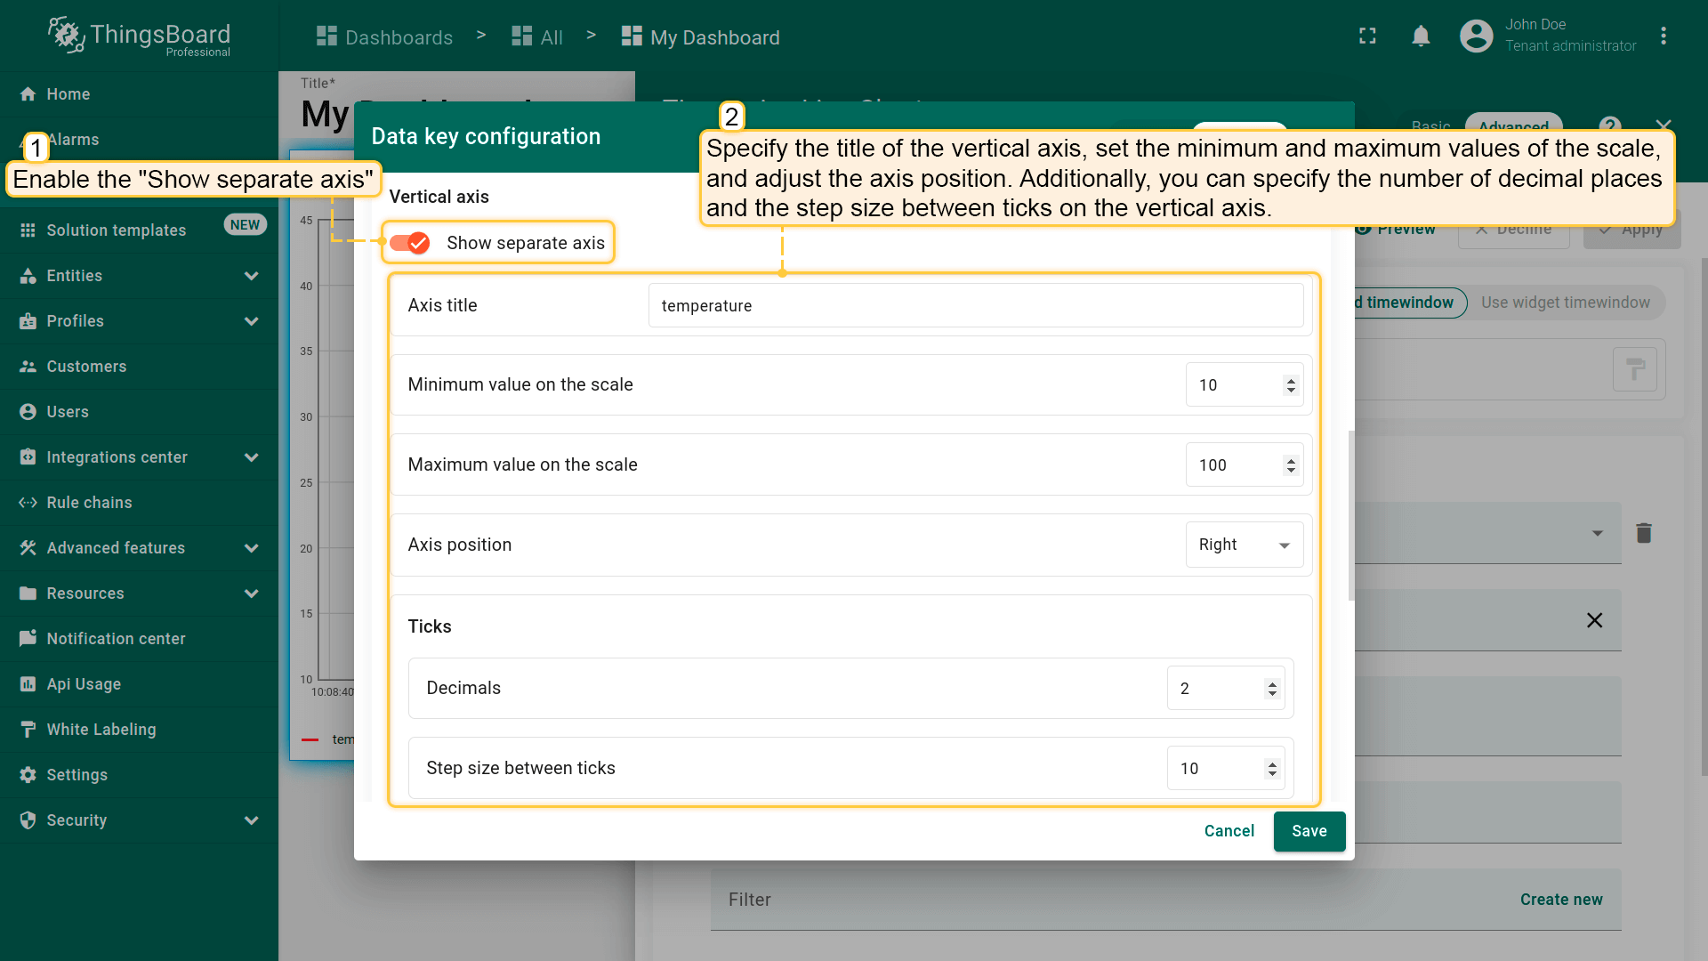Disable the Show separate axis toggle
The image size is (1708, 961).
[410, 243]
